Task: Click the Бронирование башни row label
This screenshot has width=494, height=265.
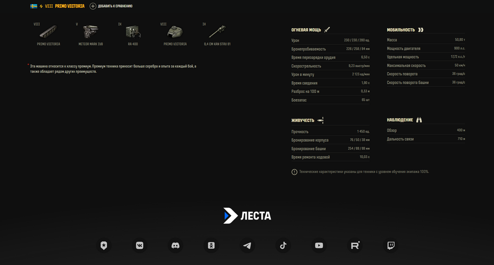Action: coord(308,149)
